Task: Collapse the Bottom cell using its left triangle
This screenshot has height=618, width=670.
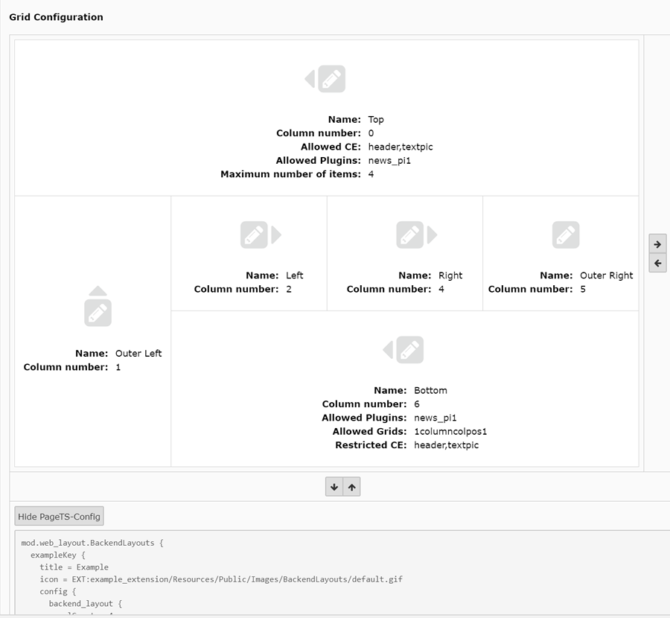Action: (388, 350)
